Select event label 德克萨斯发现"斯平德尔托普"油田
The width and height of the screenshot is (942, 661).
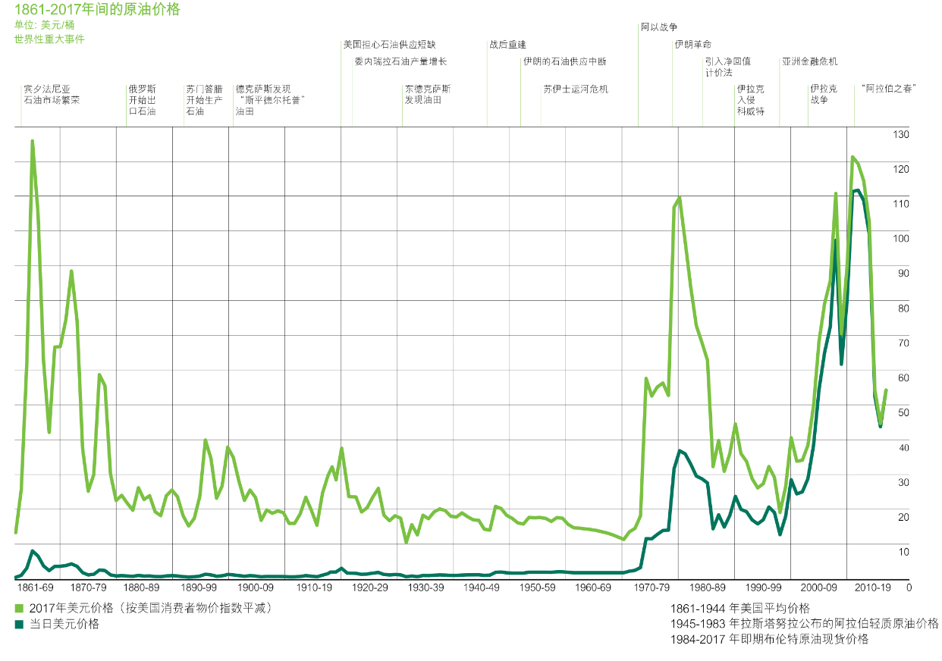pos(271,100)
